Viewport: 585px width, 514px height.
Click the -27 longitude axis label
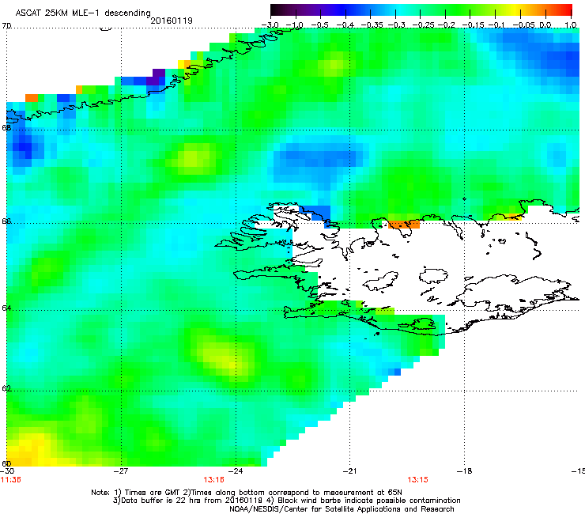pyautogui.click(x=121, y=471)
